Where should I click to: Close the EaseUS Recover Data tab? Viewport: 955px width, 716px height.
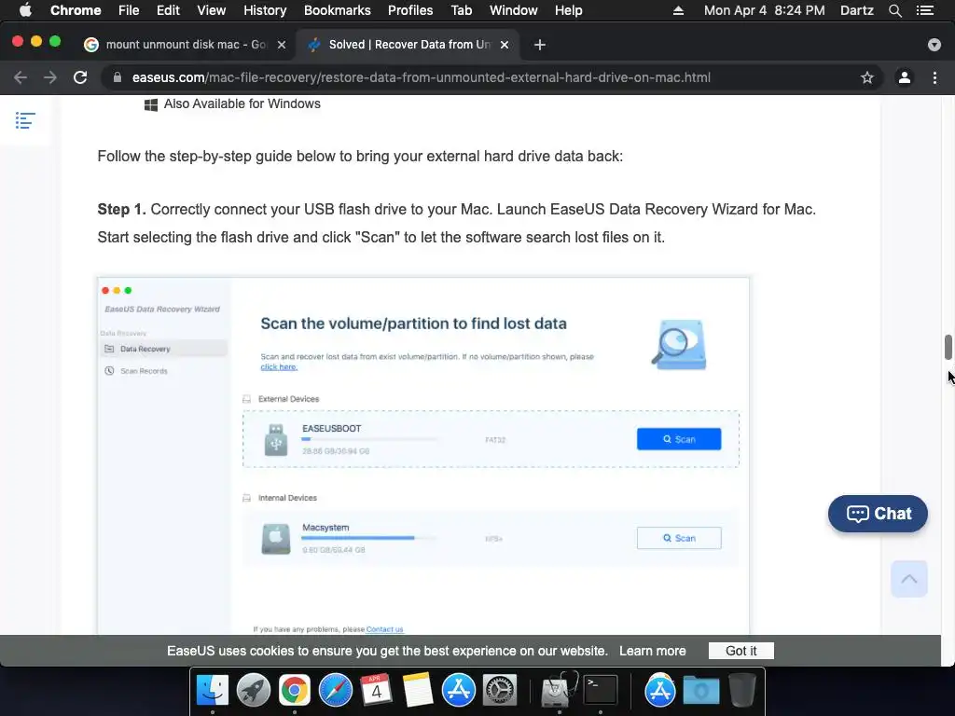point(505,45)
